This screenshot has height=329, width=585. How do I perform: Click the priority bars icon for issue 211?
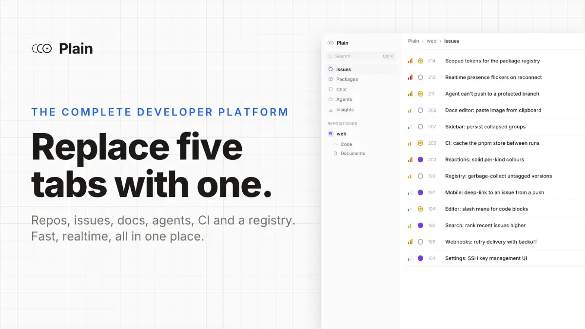[410, 94]
